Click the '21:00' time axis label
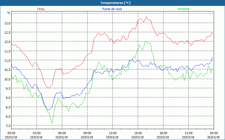The height and width of the screenshot is (140, 225). coord(188,133)
